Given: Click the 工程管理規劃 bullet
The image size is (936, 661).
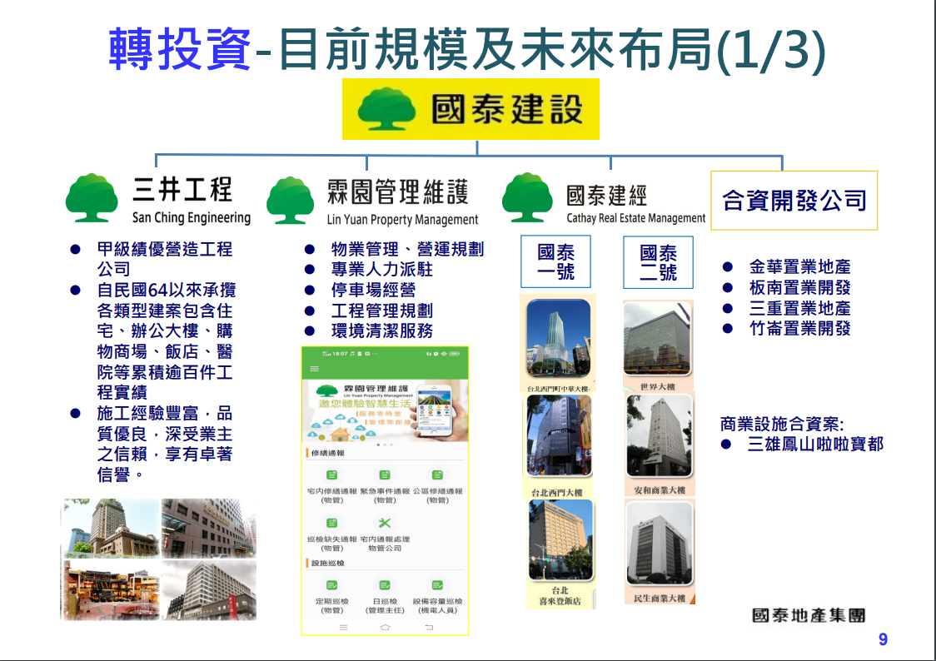Looking at the screenshot, I should tap(382, 311).
